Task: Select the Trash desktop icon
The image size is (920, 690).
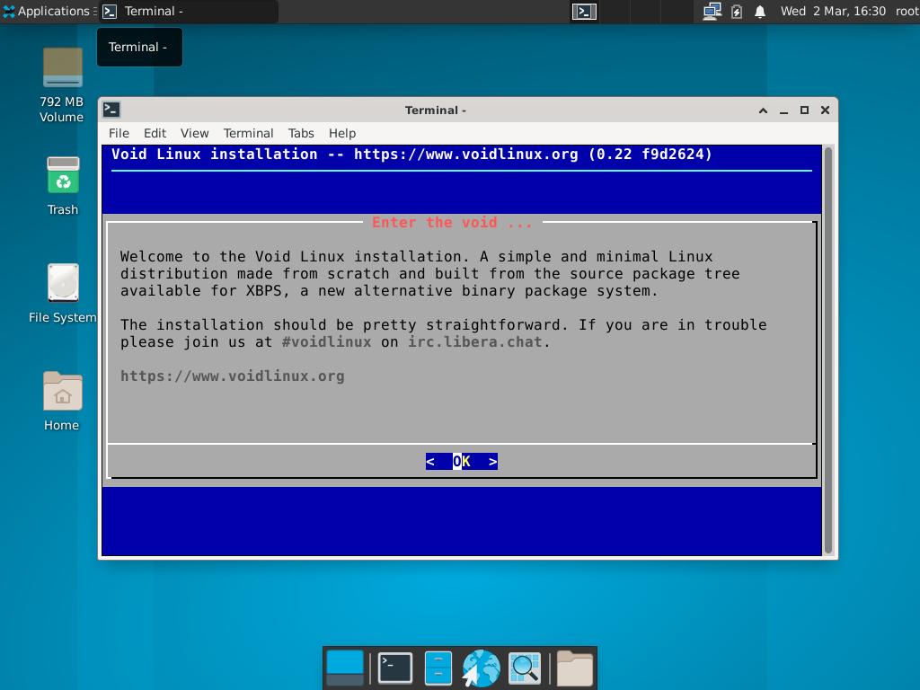Action: pyautogui.click(x=63, y=186)
